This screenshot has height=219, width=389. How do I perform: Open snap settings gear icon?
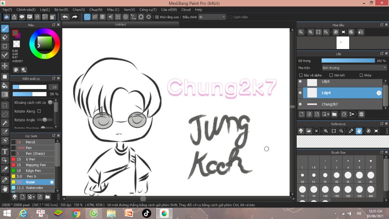click(x=149, y=17)
